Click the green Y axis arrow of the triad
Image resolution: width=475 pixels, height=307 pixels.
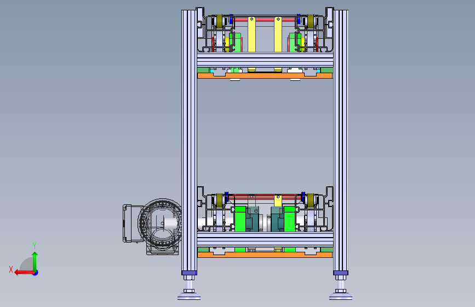pyautogui.click(x=35, y=261)
